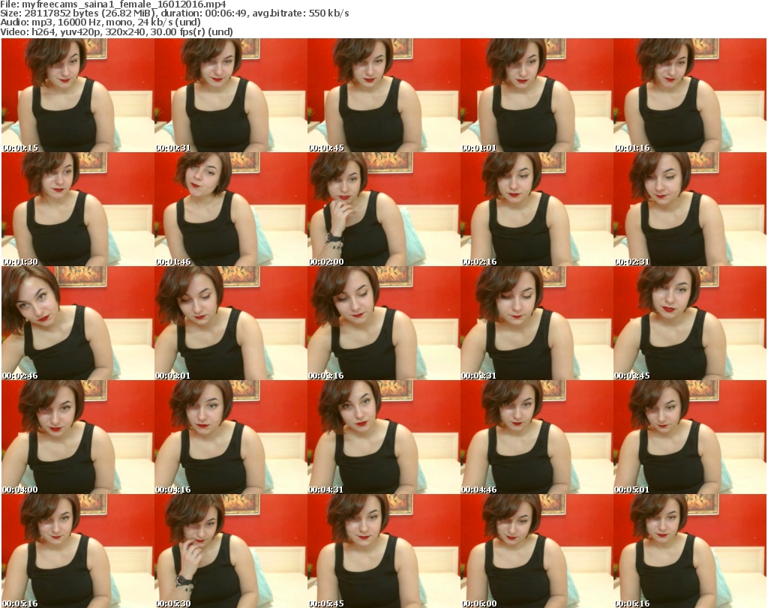The image size is (768, 608).
Task: Select the thumbnail at 00:02:16
Action: 536,209
